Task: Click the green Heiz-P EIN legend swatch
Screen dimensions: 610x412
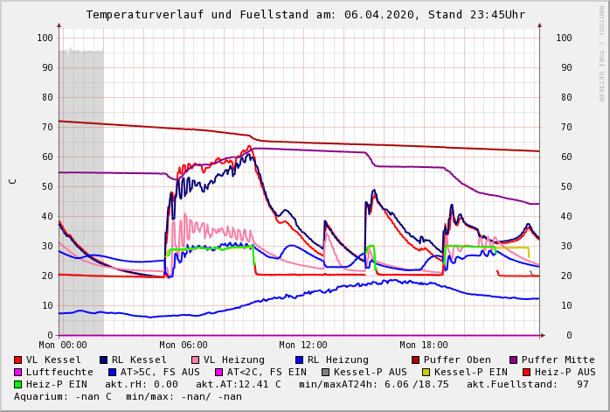Action: coord(18,384)
